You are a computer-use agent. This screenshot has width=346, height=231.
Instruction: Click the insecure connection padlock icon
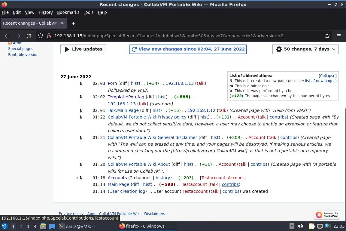[49, 36]
